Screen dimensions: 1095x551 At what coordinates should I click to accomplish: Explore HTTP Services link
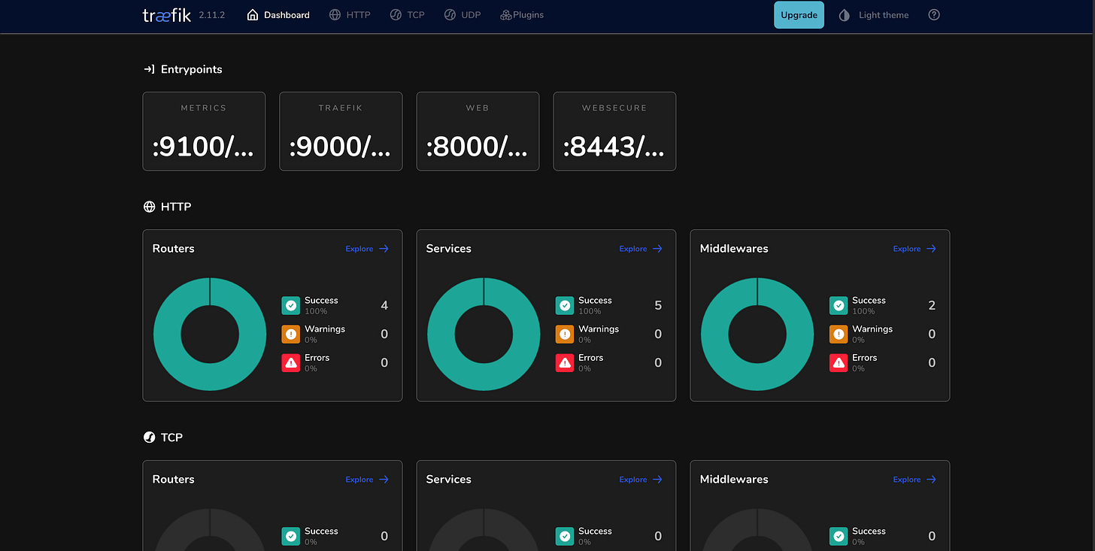[x=641, y=249]
